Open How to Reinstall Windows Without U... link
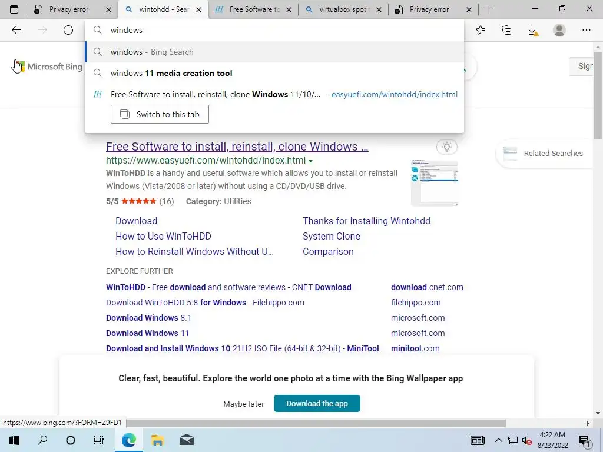The image size is (603, 452). (x=194, y=252)
